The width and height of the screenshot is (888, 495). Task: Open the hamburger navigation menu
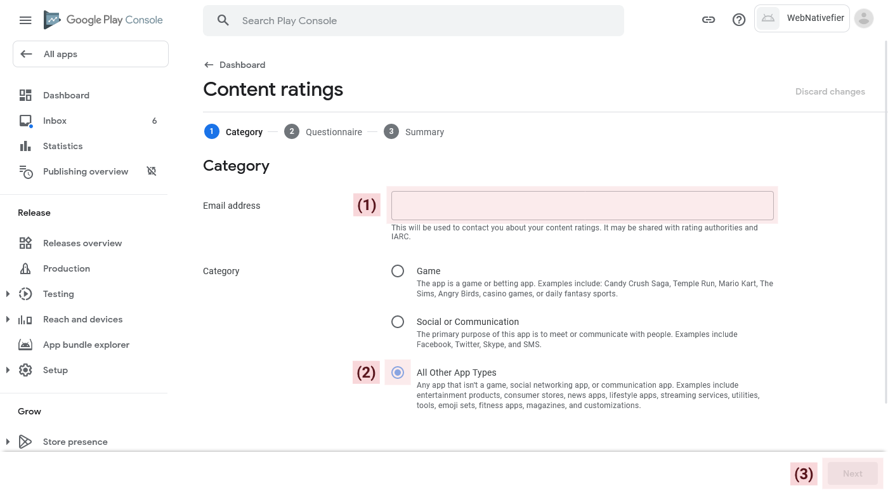(25, 20)
